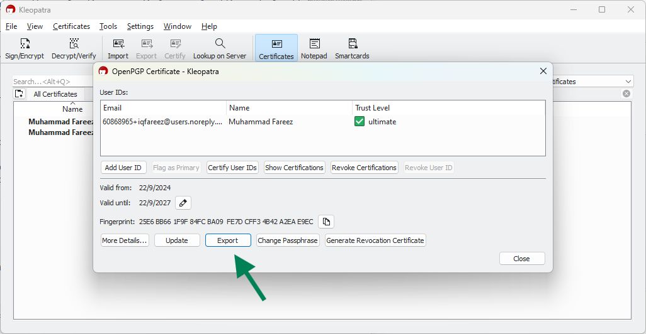
Task: Open the Window menu
Action: click(x=178, y=26)
